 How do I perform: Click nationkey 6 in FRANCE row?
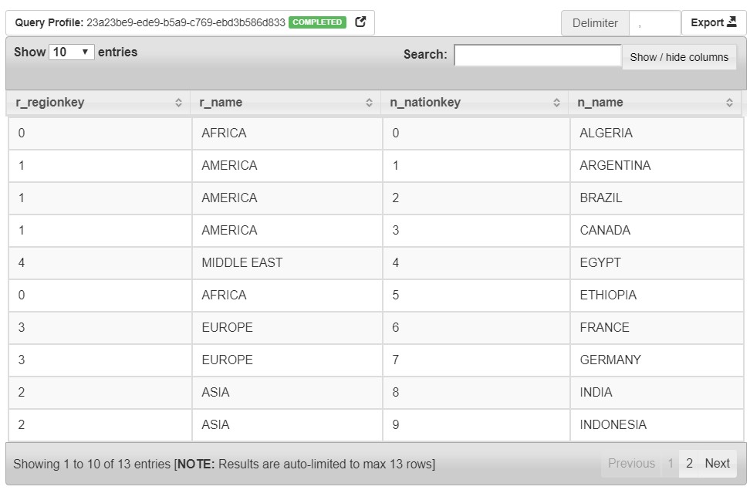tap(476, 328)
